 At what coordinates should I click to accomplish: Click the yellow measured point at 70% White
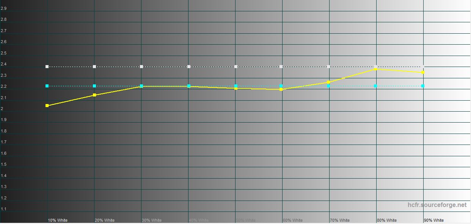pyautogui.click(x=328, y=82)
